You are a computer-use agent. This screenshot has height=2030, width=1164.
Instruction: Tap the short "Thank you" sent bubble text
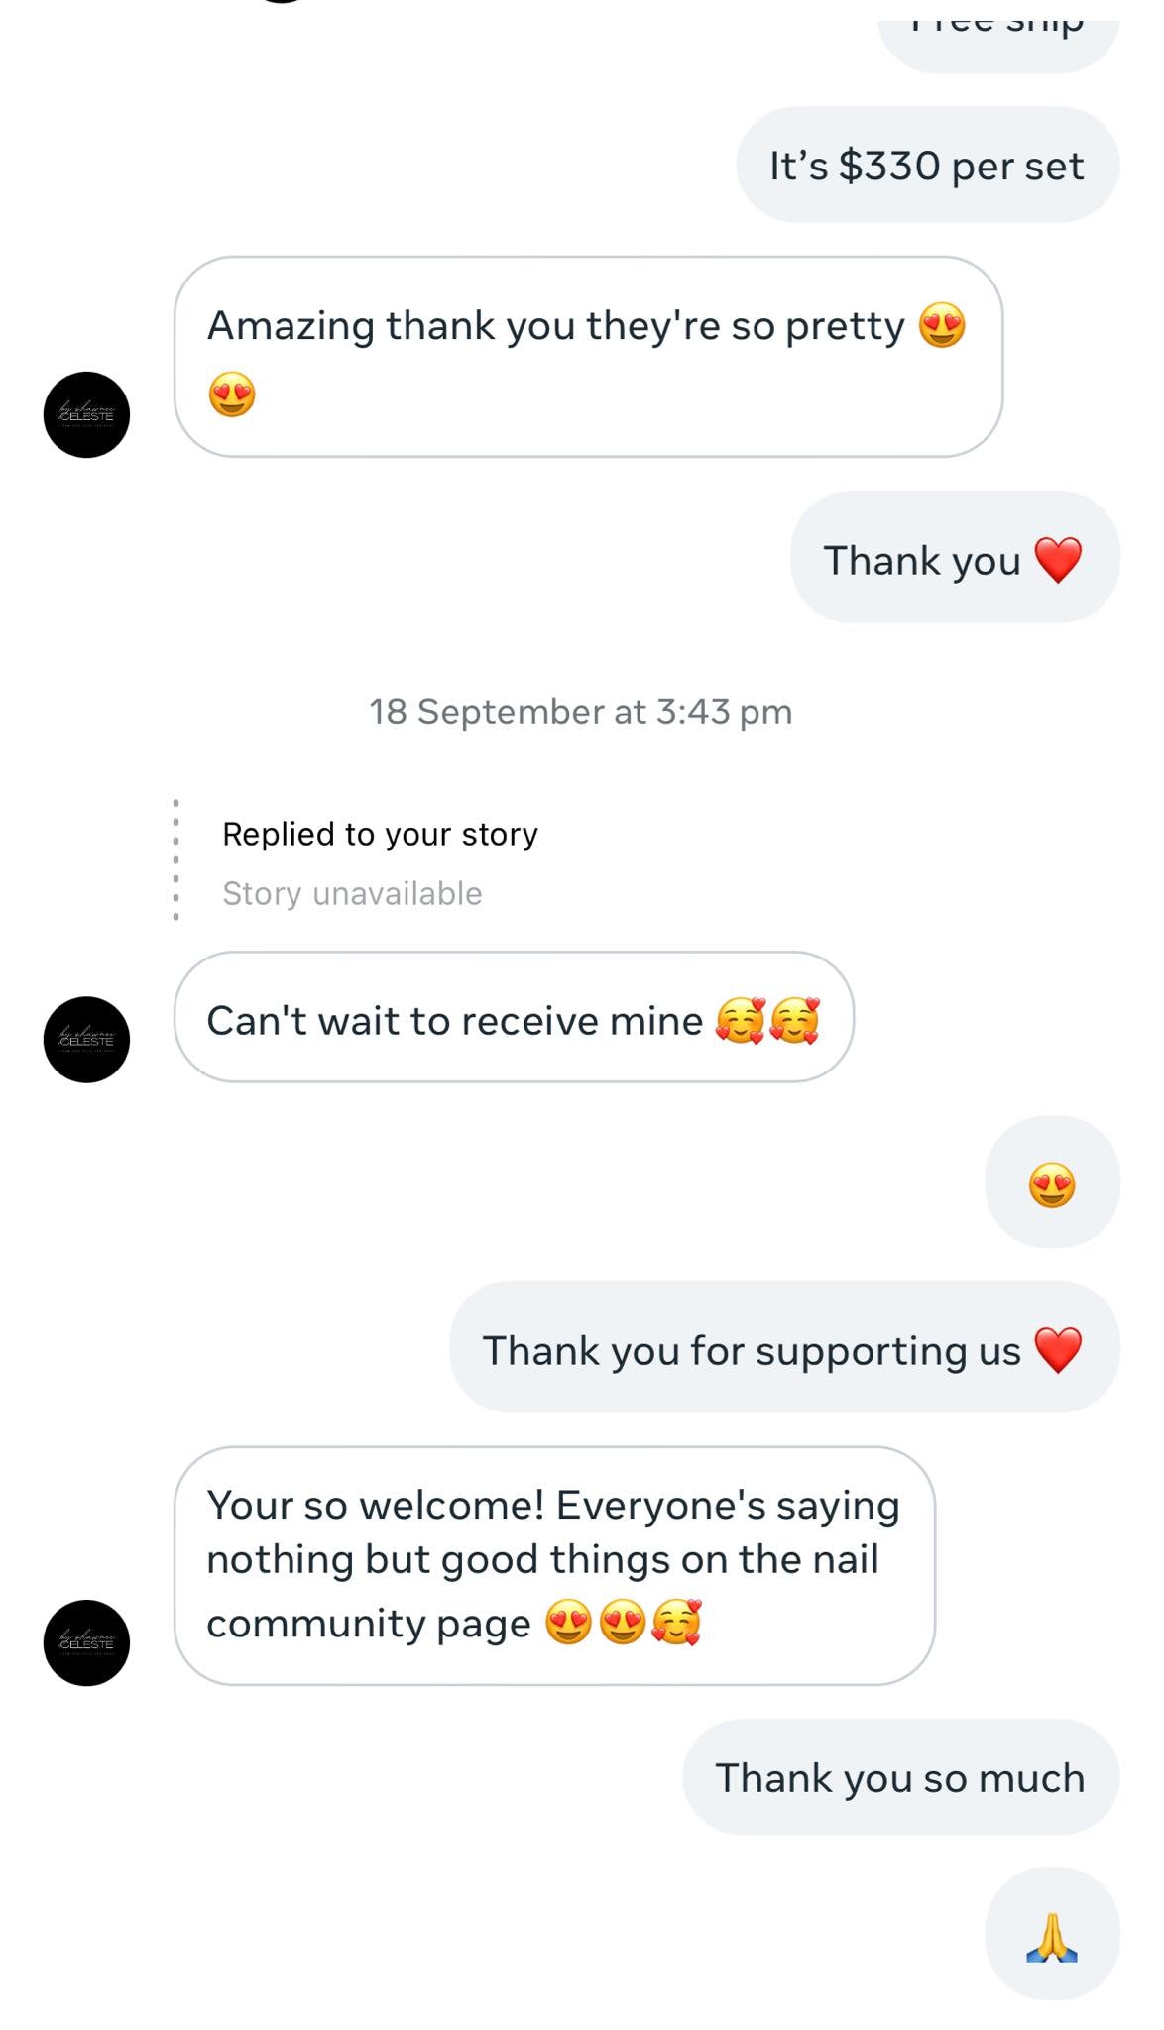click(x=922, y=561)
